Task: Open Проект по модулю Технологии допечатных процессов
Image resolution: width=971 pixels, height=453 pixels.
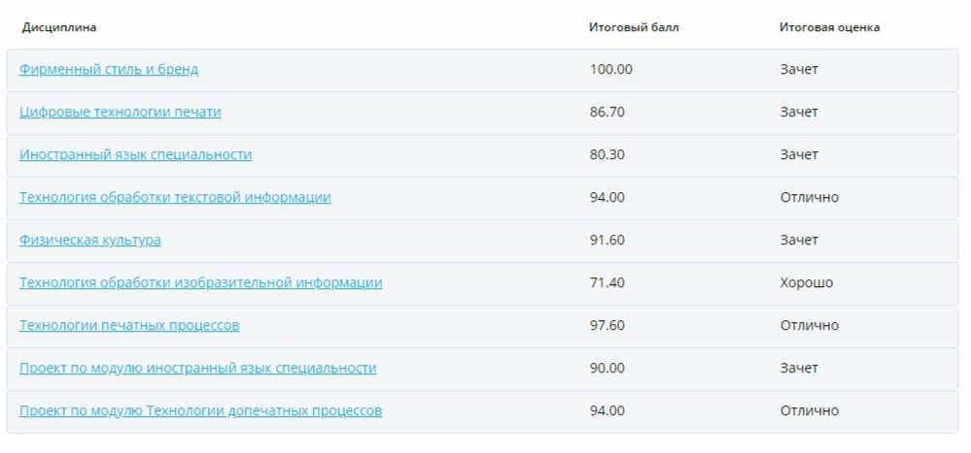Action: click(200, 411)
